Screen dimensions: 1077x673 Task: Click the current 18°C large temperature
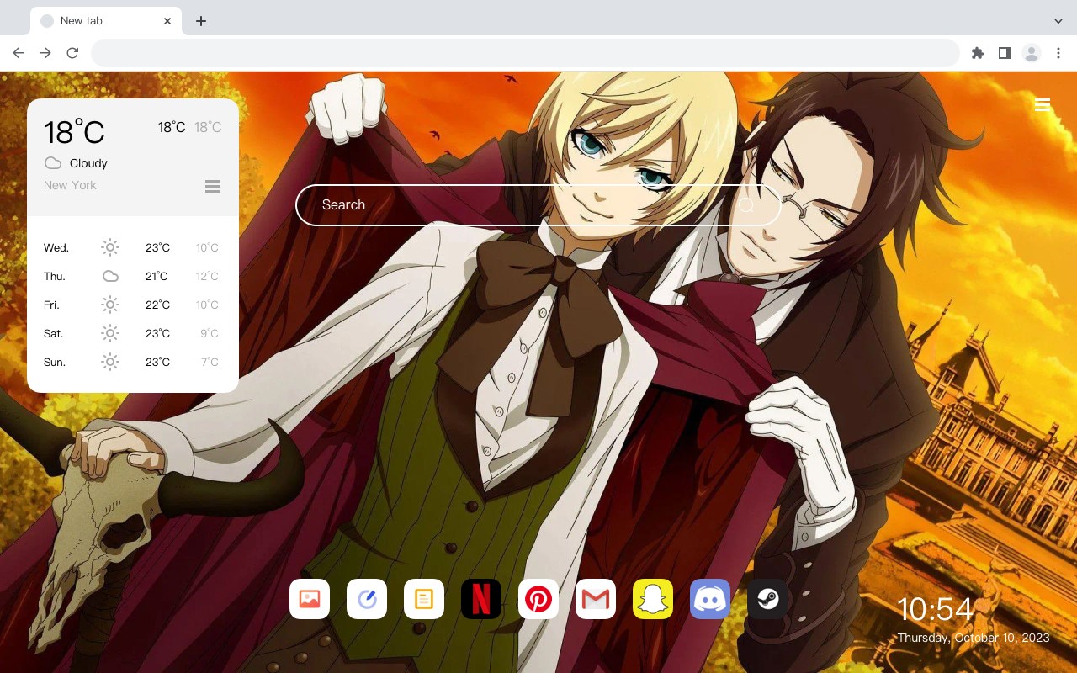click(74, 132)
